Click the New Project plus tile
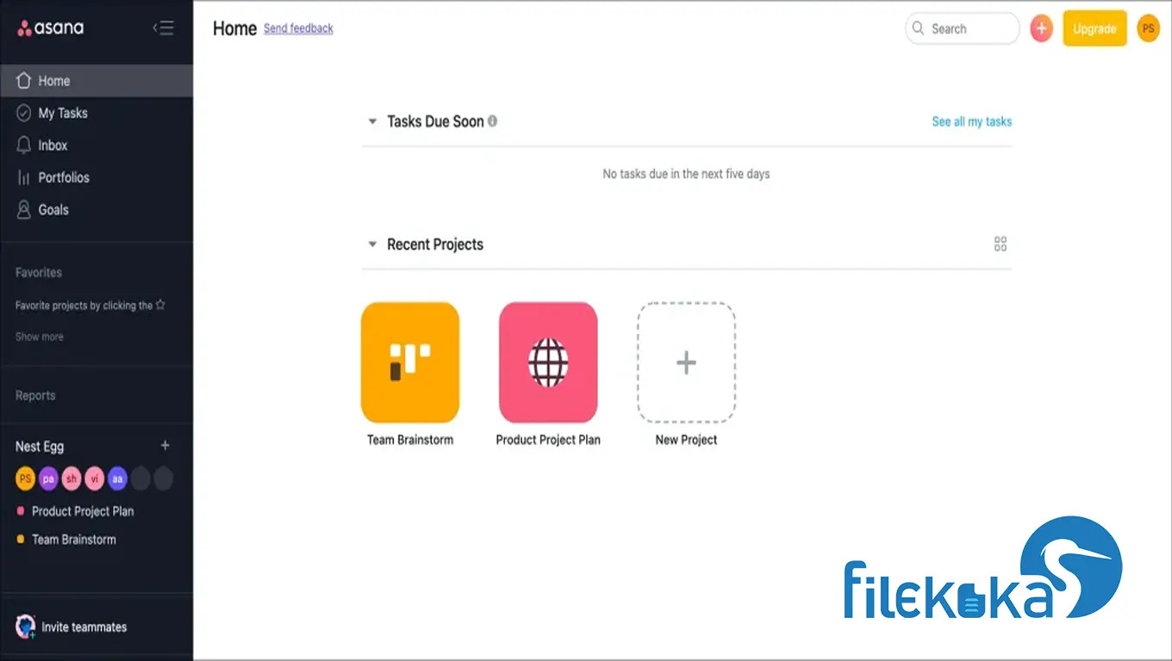Viewport: 1172px width, 661px height. tap(686, 362)
